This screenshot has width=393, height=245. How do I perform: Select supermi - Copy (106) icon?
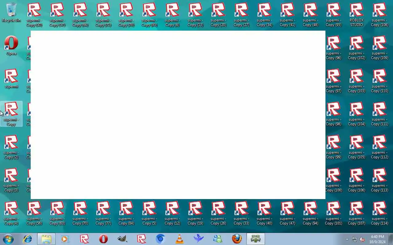coord(356,180)
